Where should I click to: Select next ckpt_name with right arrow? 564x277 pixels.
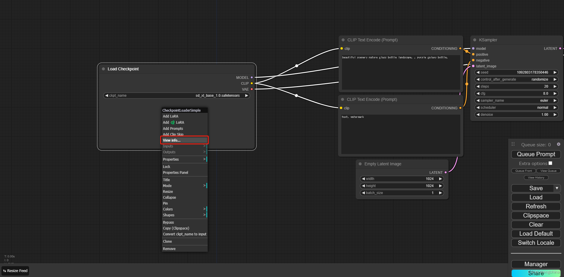246,96
